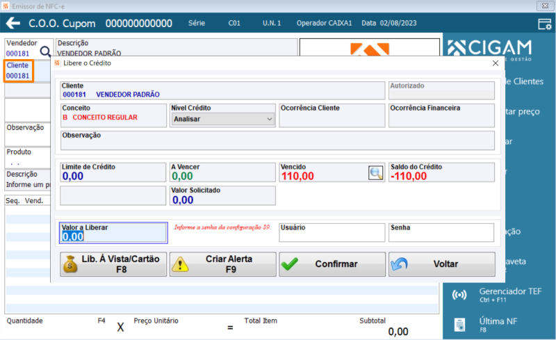Click the Senha input field
Screen dimensions: 556x340
(441, 232)
